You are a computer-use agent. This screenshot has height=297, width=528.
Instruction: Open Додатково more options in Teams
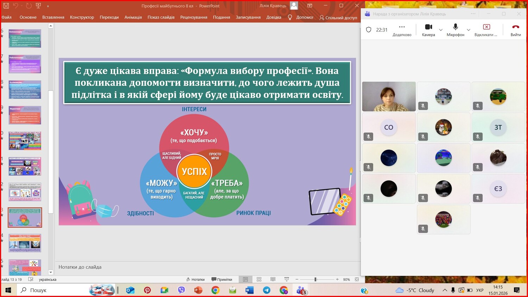pos(402,30)
